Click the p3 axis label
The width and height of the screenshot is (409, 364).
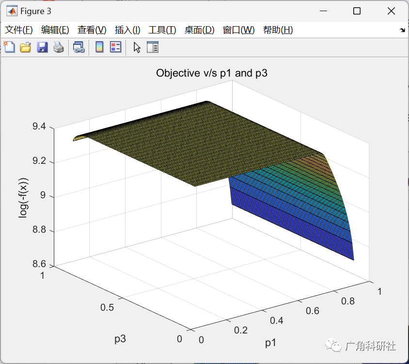pos(120,339)
